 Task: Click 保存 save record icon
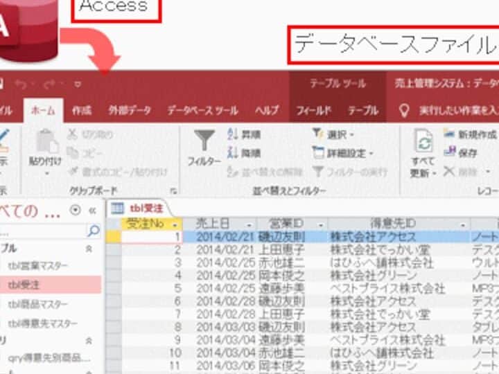[450, 153]
